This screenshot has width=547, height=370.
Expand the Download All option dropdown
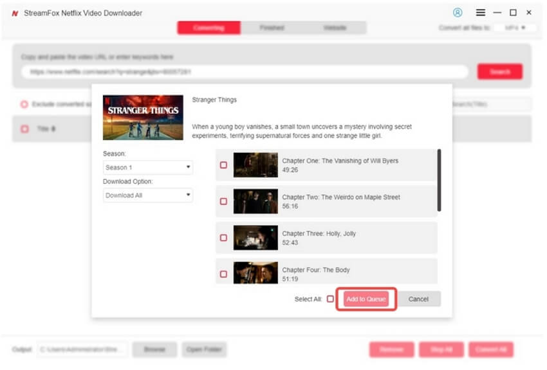click(148, 195)
